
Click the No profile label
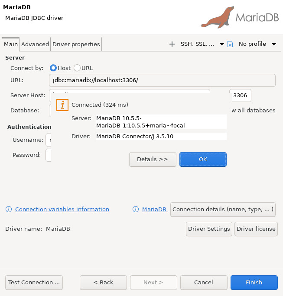[252, 44]
